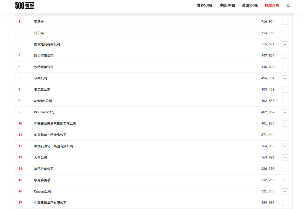Select company name 伯克希尔－哈撒韦公司

tap(50, 135)
